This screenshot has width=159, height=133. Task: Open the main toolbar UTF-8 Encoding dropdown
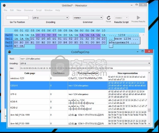tap(51, 18)
